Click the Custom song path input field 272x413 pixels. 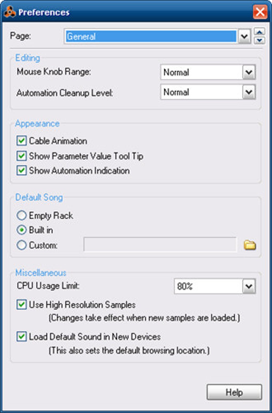[160, 245]
